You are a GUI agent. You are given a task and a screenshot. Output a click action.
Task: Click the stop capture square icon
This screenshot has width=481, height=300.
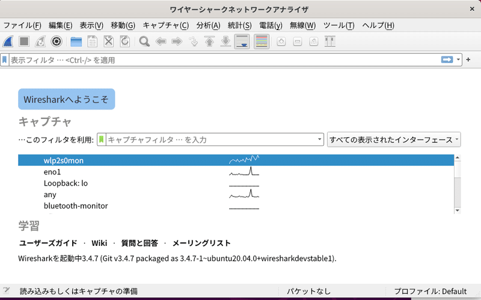tap(24, 41)
